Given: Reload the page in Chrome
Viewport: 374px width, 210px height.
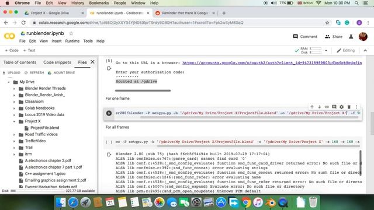Looking at the screenshot, I should (x=23, y=23).
